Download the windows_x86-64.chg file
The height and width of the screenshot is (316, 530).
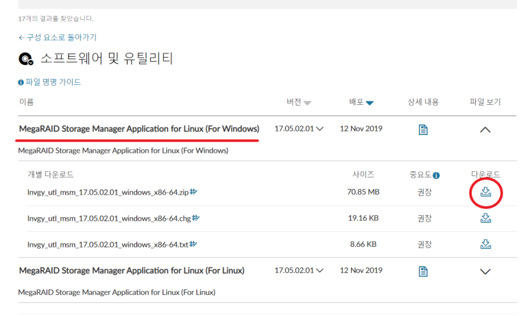[x=485, y=218]
